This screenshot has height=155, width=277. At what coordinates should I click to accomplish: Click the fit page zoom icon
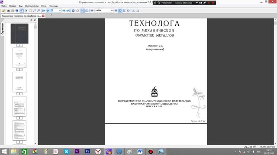pyautogui.click(x=124, y=11)
